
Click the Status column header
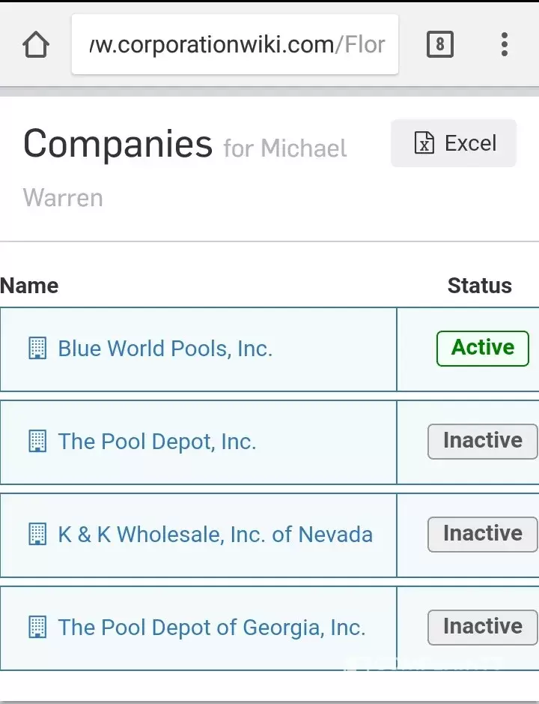tap(480, 286)
